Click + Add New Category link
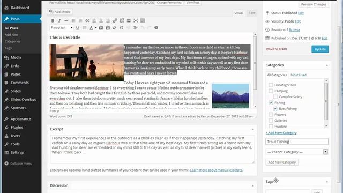This screenshot has height=193, width=343. [x=281, y=133]
